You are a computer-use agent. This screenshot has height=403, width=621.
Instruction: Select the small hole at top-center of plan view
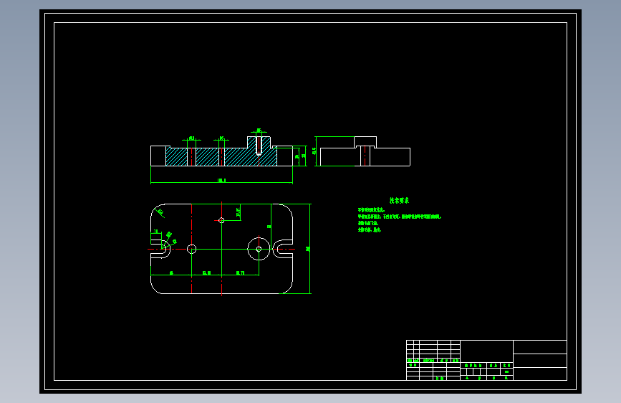pyautogui.click(x=221, y=220)
